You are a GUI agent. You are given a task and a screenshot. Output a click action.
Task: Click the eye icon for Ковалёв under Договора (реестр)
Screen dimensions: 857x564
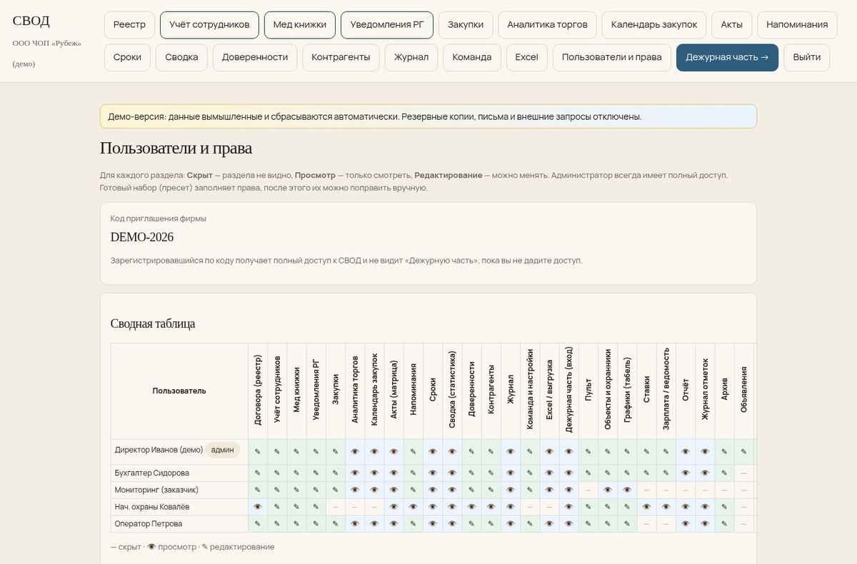click(258, 507)
